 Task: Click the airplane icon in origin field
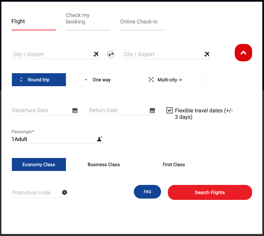pyautogui.click(x=96, y=54)
